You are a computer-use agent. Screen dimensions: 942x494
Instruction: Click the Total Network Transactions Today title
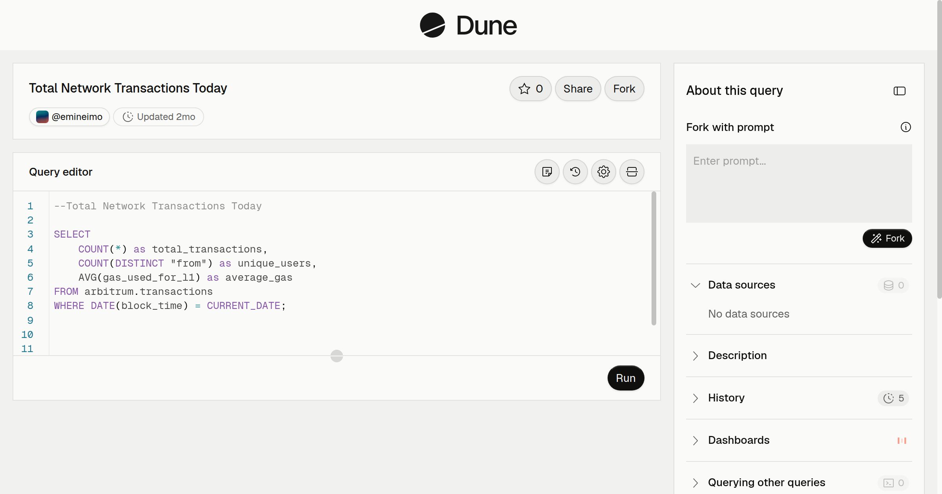[128, 88]
